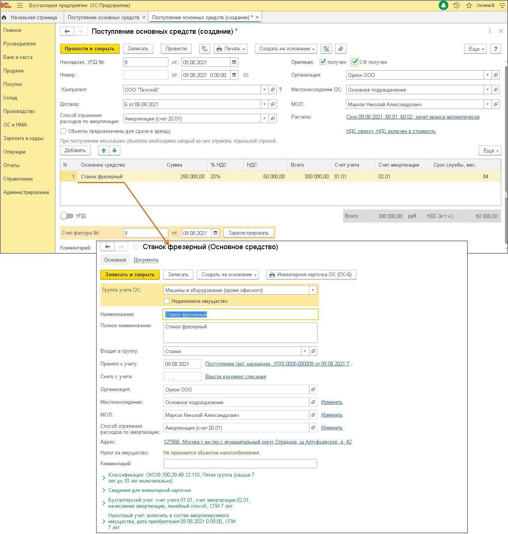The width and height of the screenshot is (508, 534).
Task: Click Записать button in document toolbar
Action: (x=138, y=49)
